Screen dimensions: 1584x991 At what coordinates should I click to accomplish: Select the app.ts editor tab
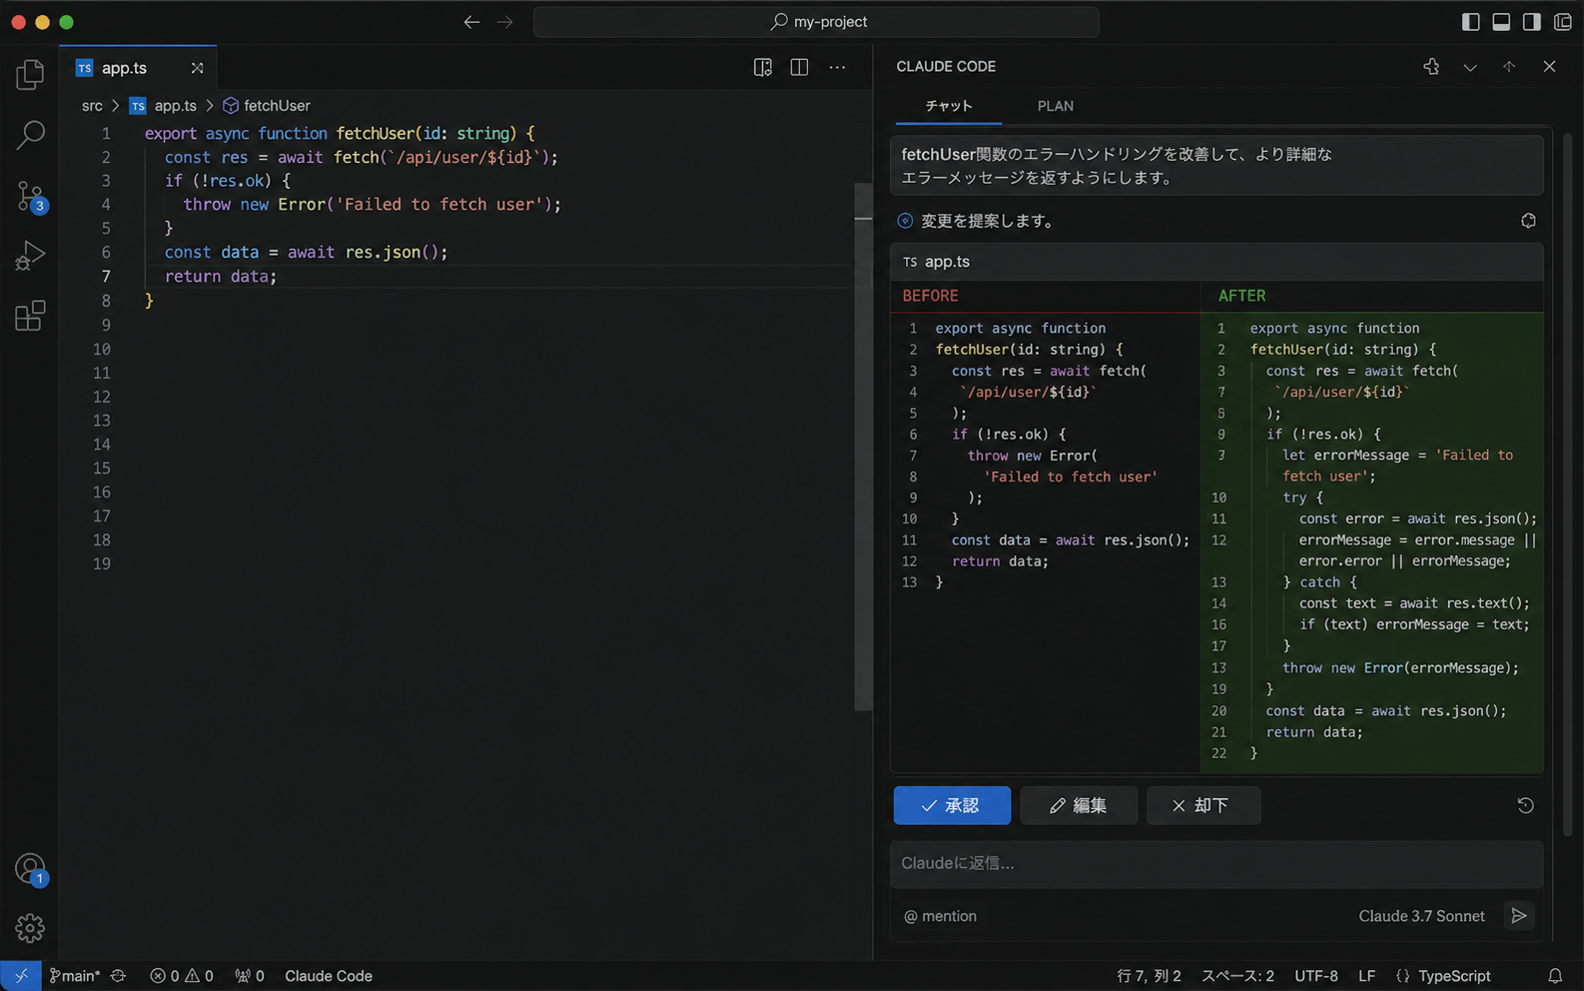click(x=138, y=68)
